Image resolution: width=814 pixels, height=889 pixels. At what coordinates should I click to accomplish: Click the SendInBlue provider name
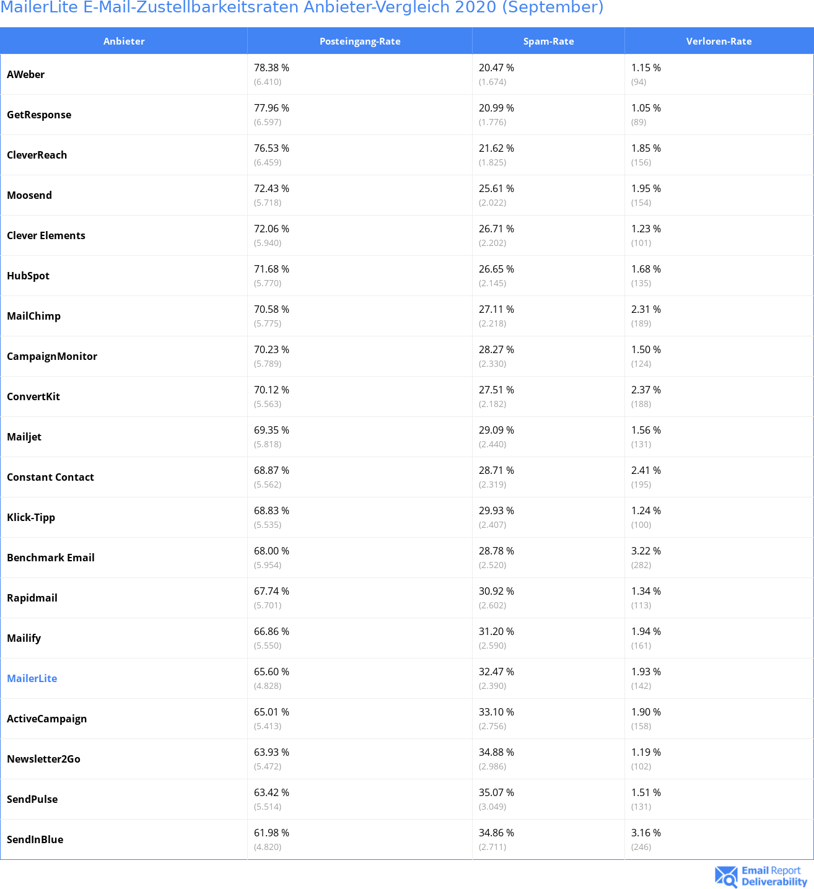click(35, 839)
